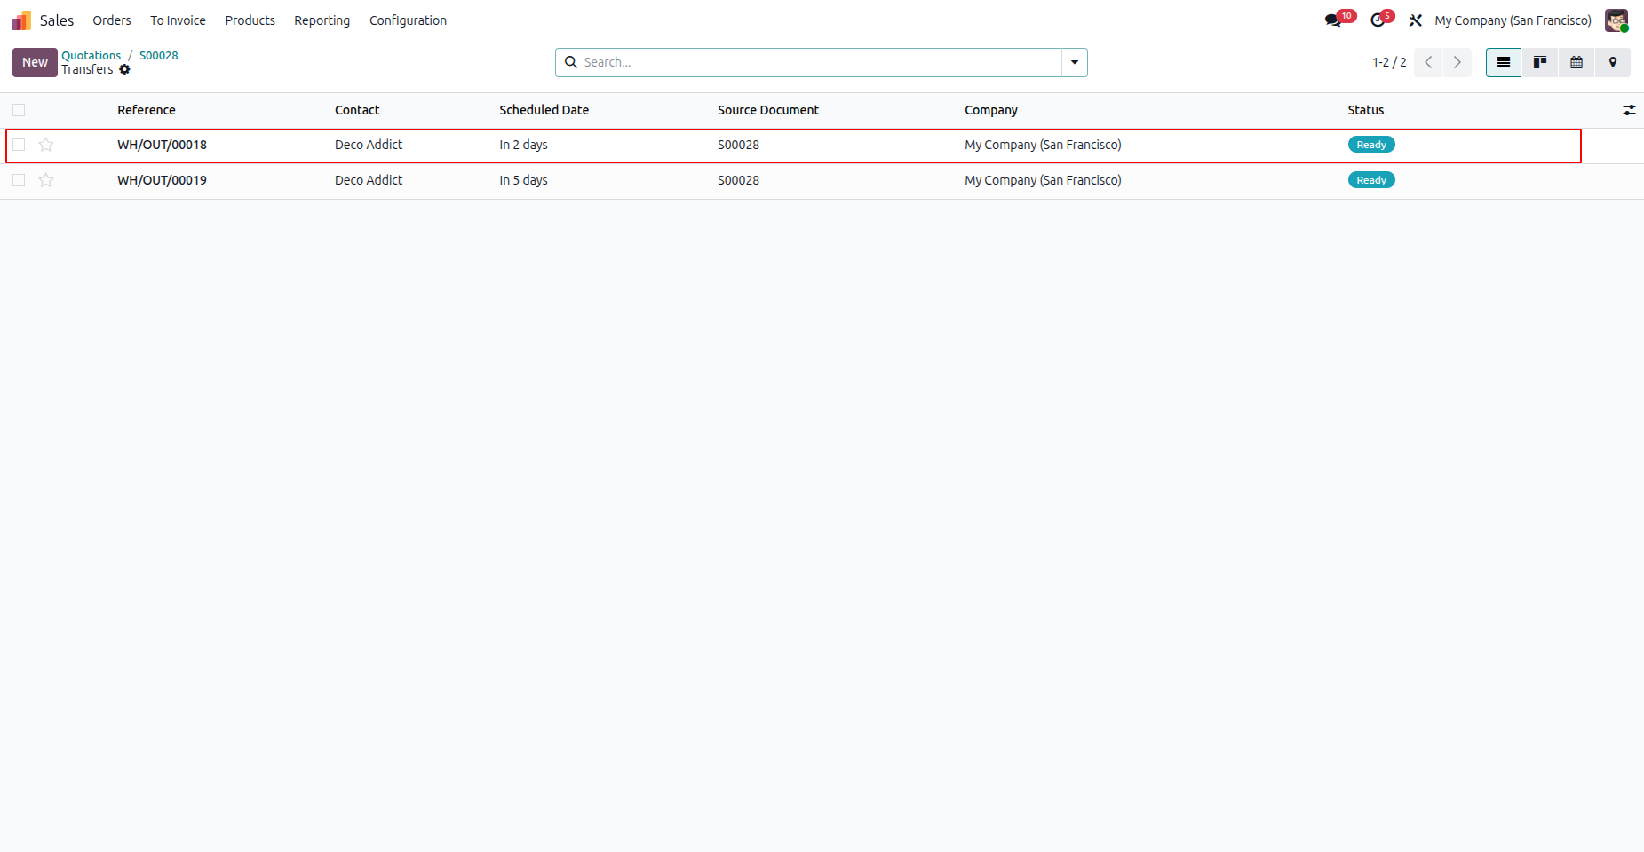Open optional columns adjust icon
The height and width of the screenshot is (852, 1644).
point(1629,110)
